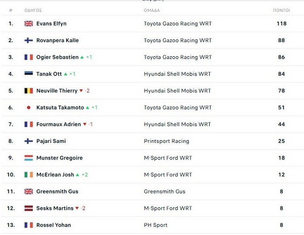304x235 pixels.
Task: Open driver Evans Elfyn's name link
Action: [x=51, y=24]
